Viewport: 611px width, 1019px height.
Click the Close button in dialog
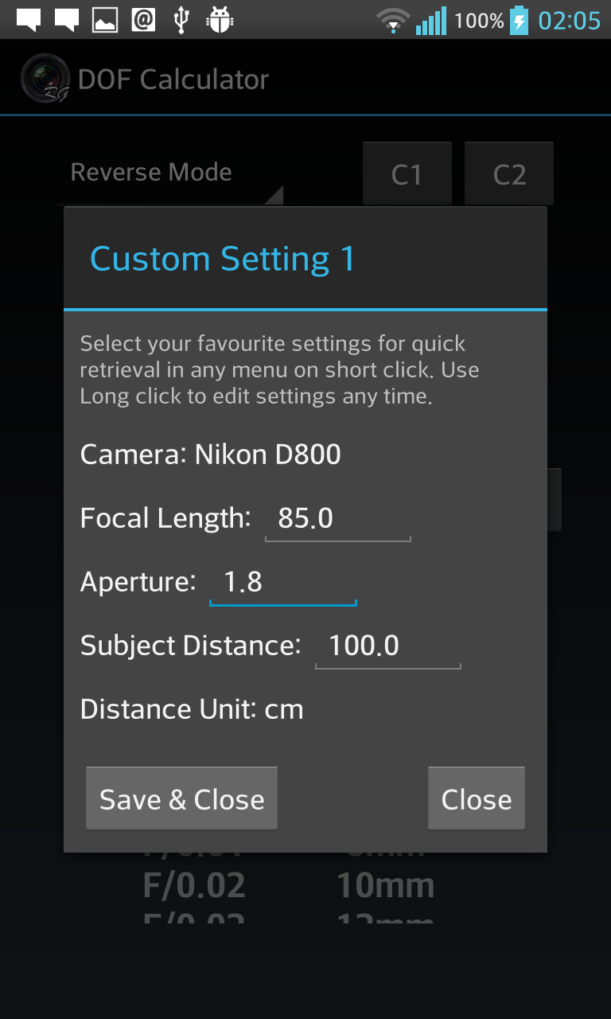476,799
